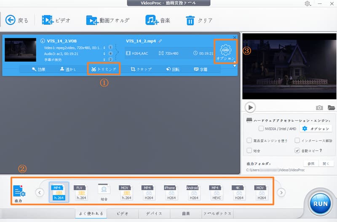Select the FLV h.264 output format
Image resolution: width=337 pixels, height=222 pixels.
pos(81,192)
